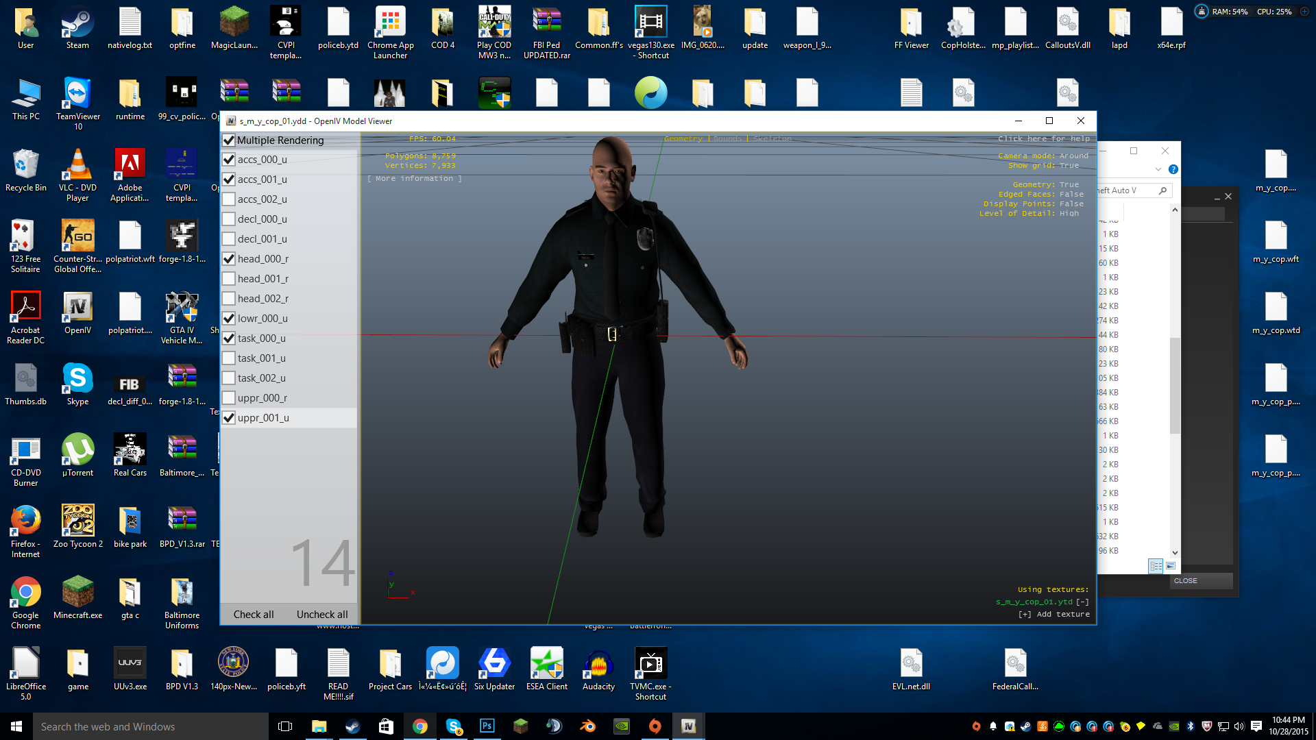Check the uppr_000_r checkbox
Image resolution: width=1316 pixels, height=740 pixels.
[229, 398]
